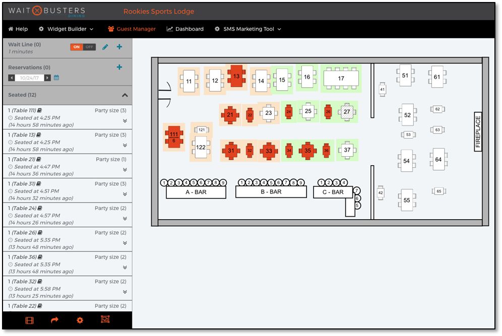The image size is (502, 336).
Task: Edit the wait line with the pencil icon
Action: click(x=105, y=47)
